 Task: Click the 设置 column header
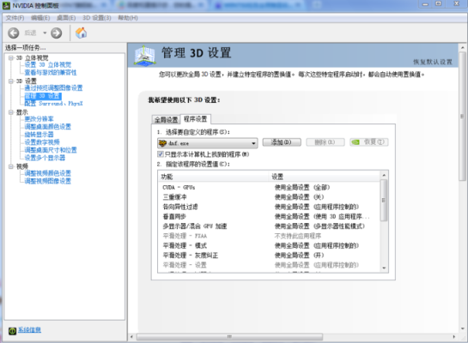click(325, 177)
